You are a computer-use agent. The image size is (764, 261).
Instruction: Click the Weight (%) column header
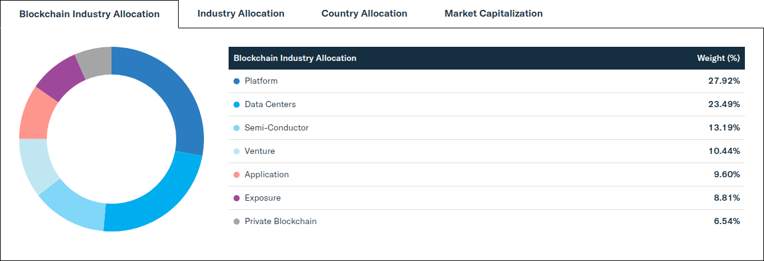point(718,58)
